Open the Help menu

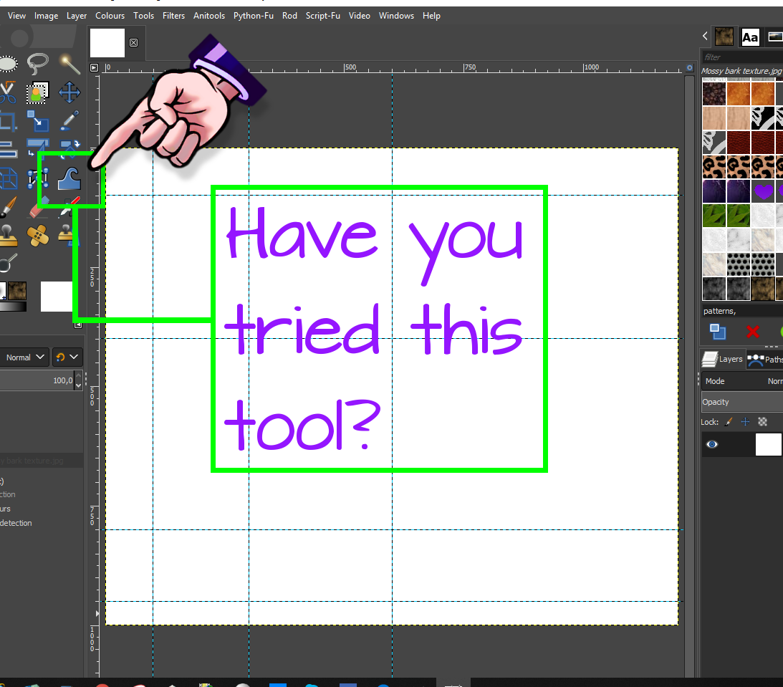point(431,16)
